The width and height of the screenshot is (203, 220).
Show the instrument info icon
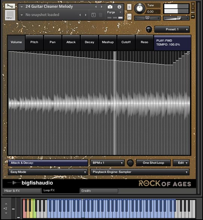tap(120, 7)
